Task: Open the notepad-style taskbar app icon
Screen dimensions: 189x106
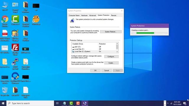Action: (64, 103)
